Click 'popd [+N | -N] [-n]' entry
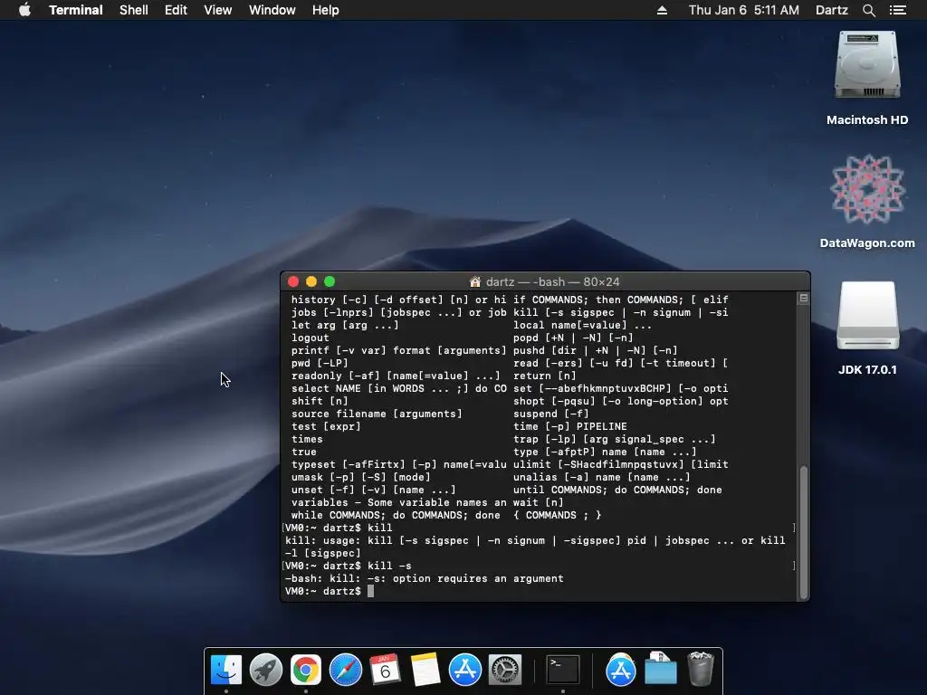Screen dimensions: 927x695 point(573,338)
